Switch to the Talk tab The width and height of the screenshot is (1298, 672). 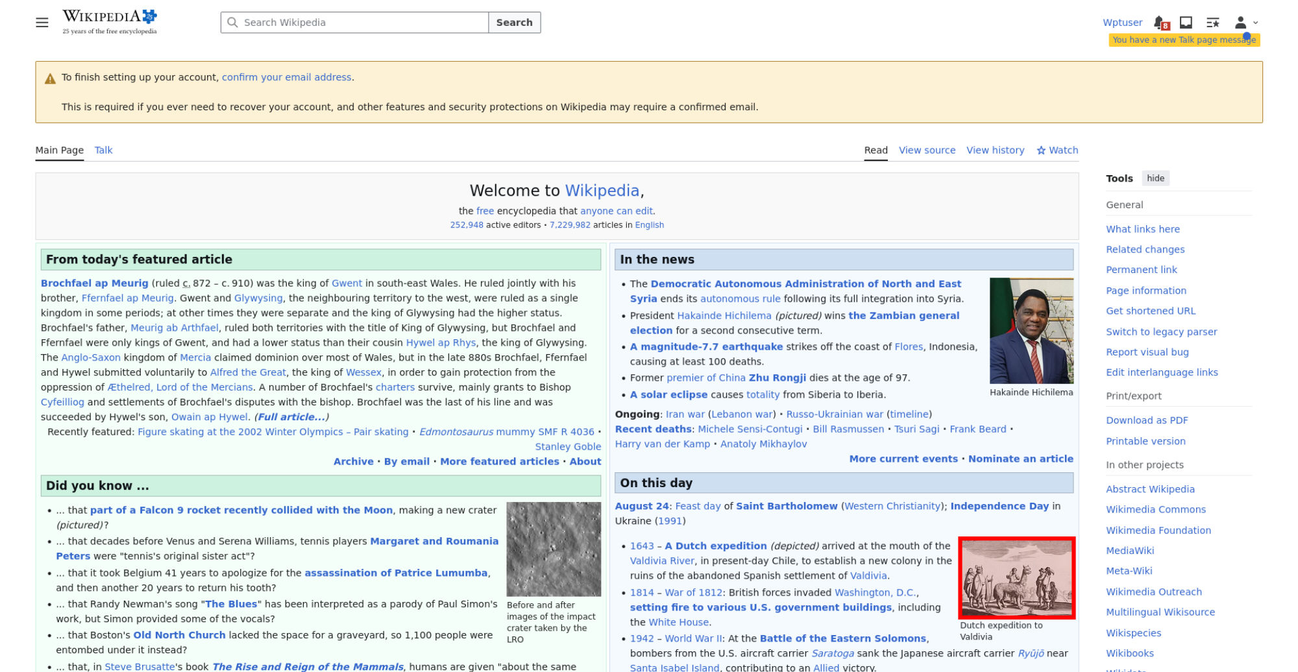coord(103,150)
